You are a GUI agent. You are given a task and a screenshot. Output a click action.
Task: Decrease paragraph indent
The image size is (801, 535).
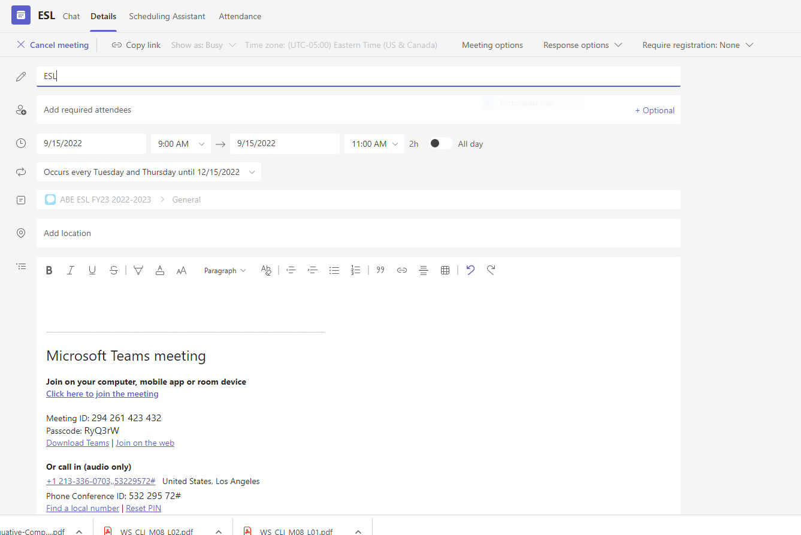[291, 271]
